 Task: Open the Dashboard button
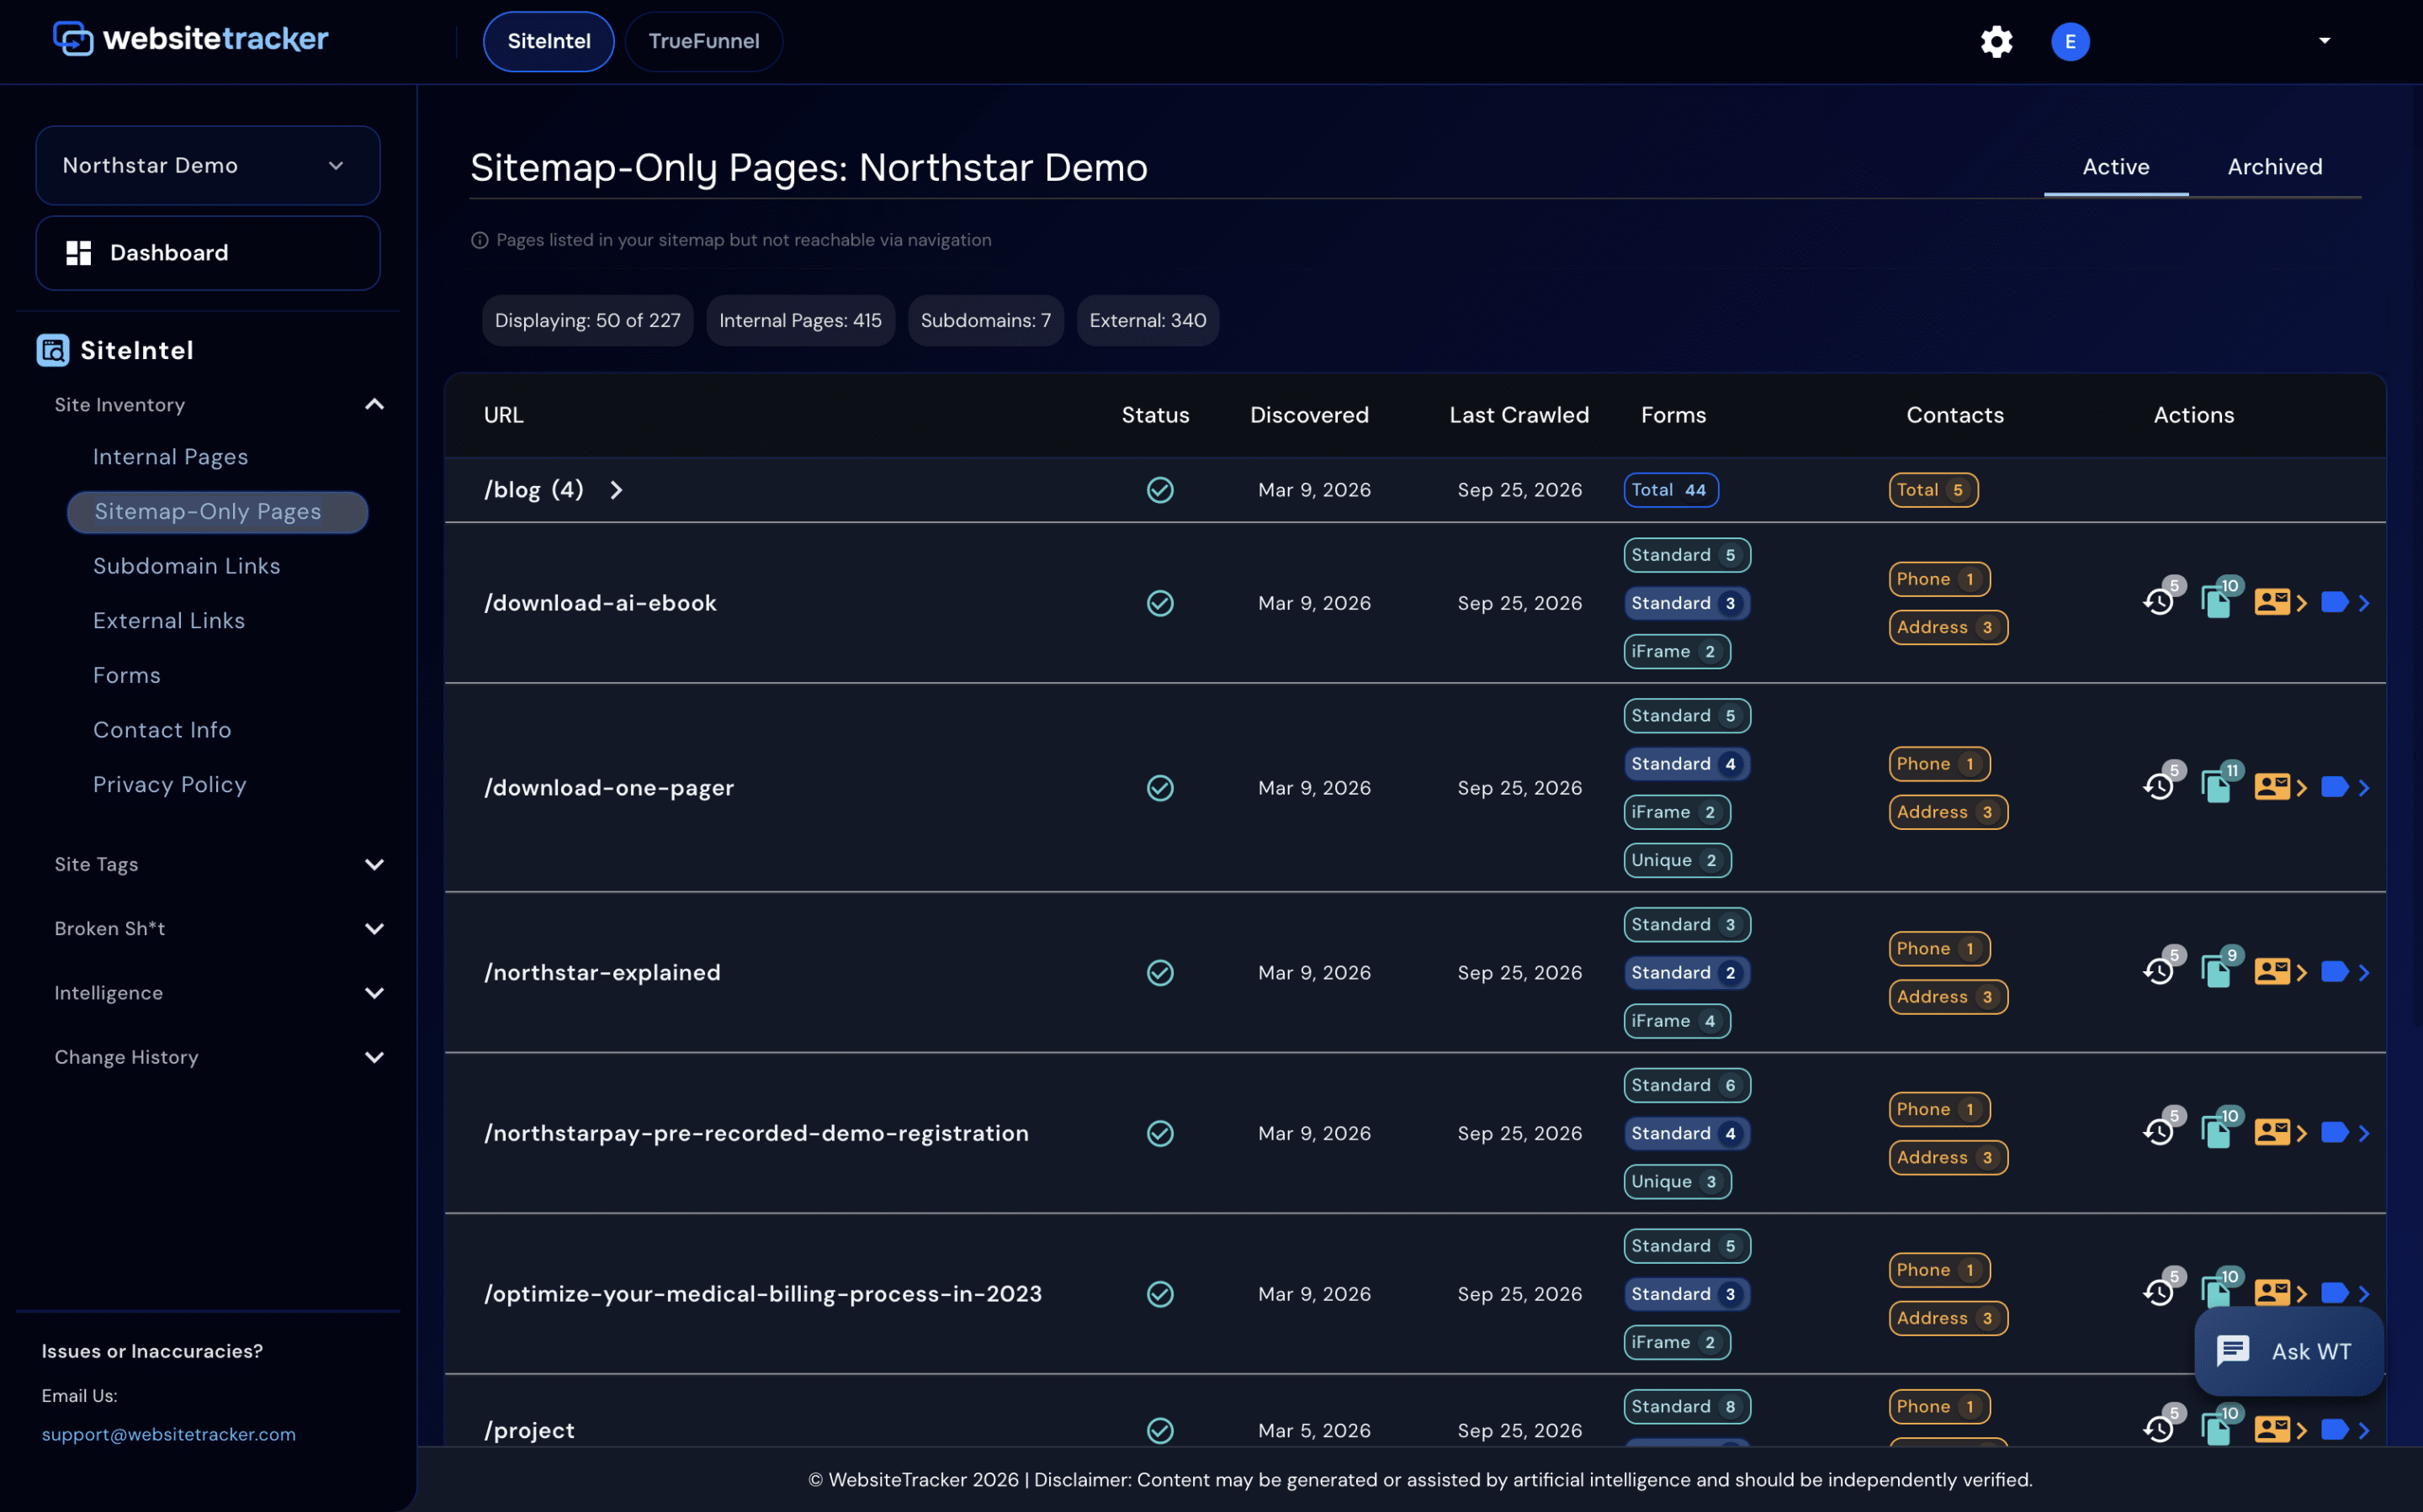208,253
